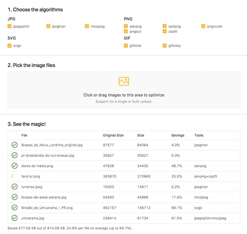
Task: Click green checkmark beside umuarama.jpg
Action: pyautogui.click(x=14, y=218)
